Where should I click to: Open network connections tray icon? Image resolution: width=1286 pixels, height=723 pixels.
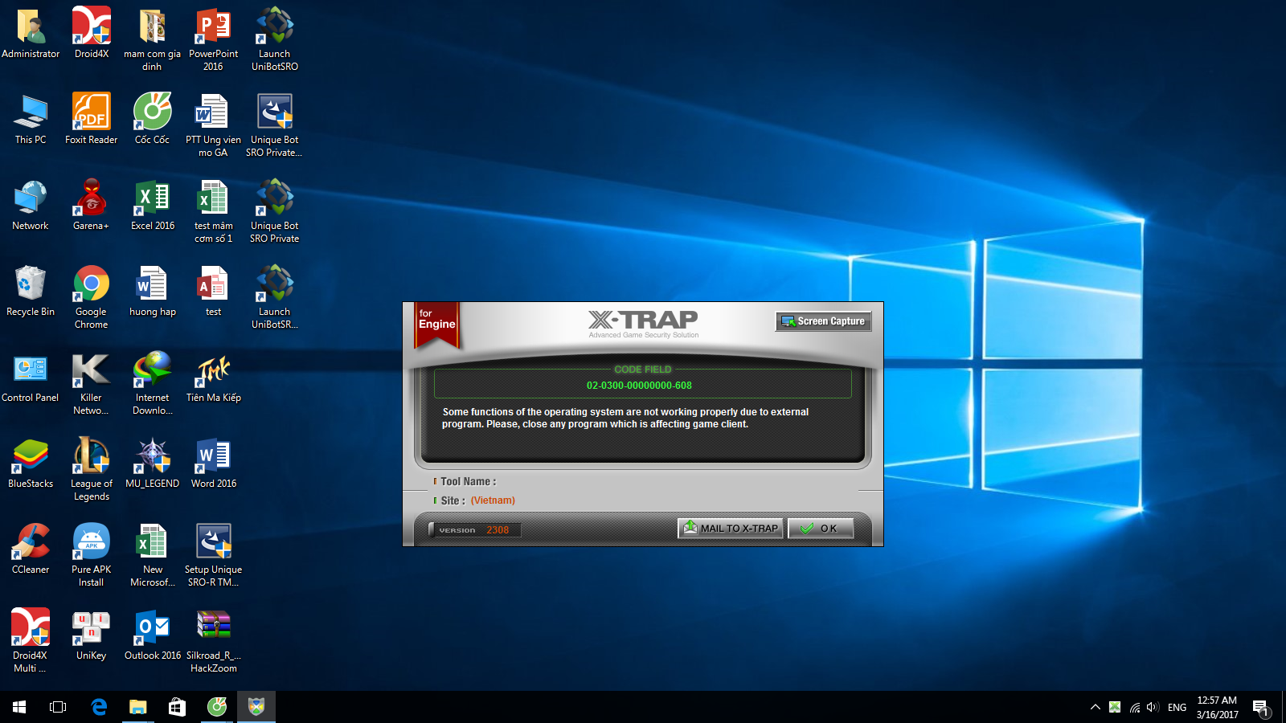coord(1135,707)
